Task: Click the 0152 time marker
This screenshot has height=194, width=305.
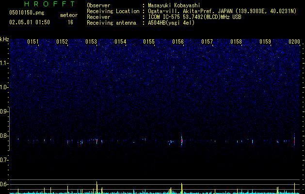Action: [62, 42]
